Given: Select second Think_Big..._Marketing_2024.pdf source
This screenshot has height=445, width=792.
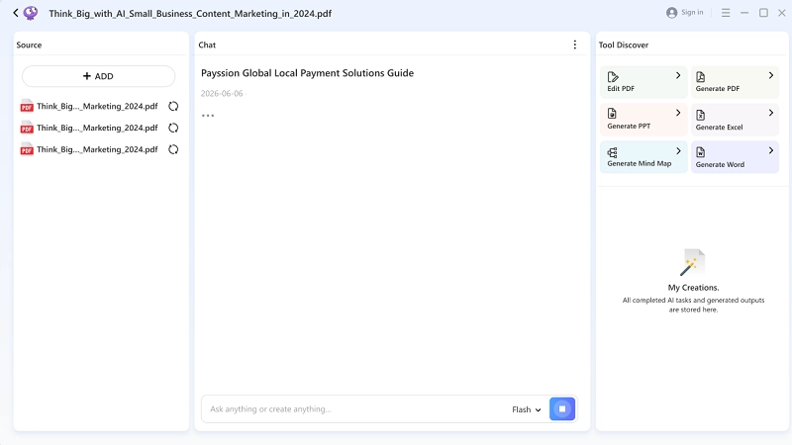Looking at the screenshot, I should [97, 128].
